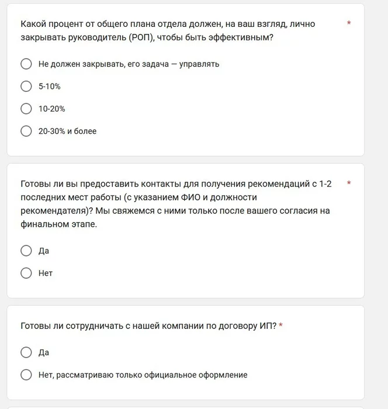Pick the '20-30% и более' radio button
388x409 pixels.
pyautogui.click(x=26, y=131)
